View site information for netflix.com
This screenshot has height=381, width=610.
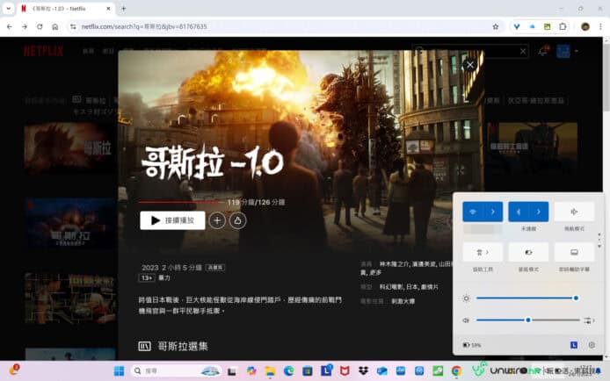pyautogui.click(x=73, y=27)
